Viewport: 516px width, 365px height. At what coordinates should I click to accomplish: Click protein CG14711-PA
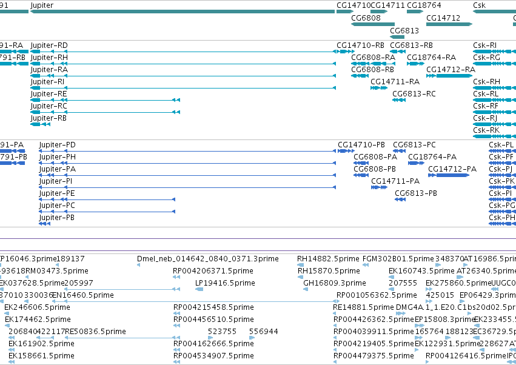pyautogui.click(x=379, y=187)
